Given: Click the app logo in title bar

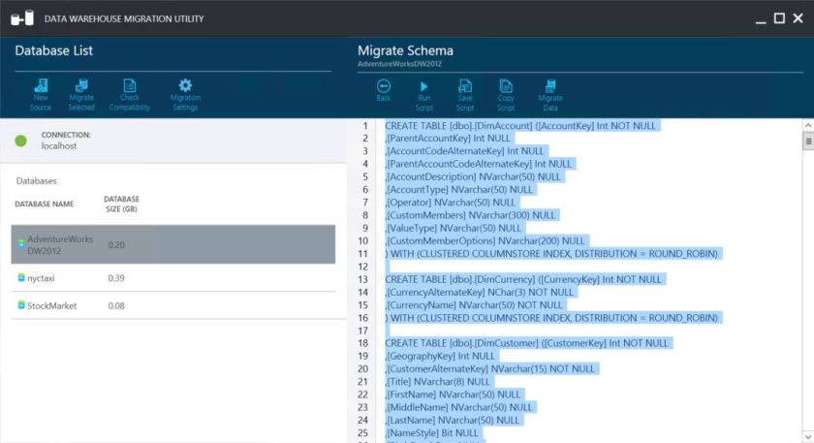Looking at the screenshot, I should (22, 18).
